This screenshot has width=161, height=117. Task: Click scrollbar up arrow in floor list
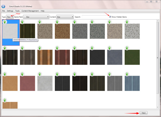pos(157,21)
